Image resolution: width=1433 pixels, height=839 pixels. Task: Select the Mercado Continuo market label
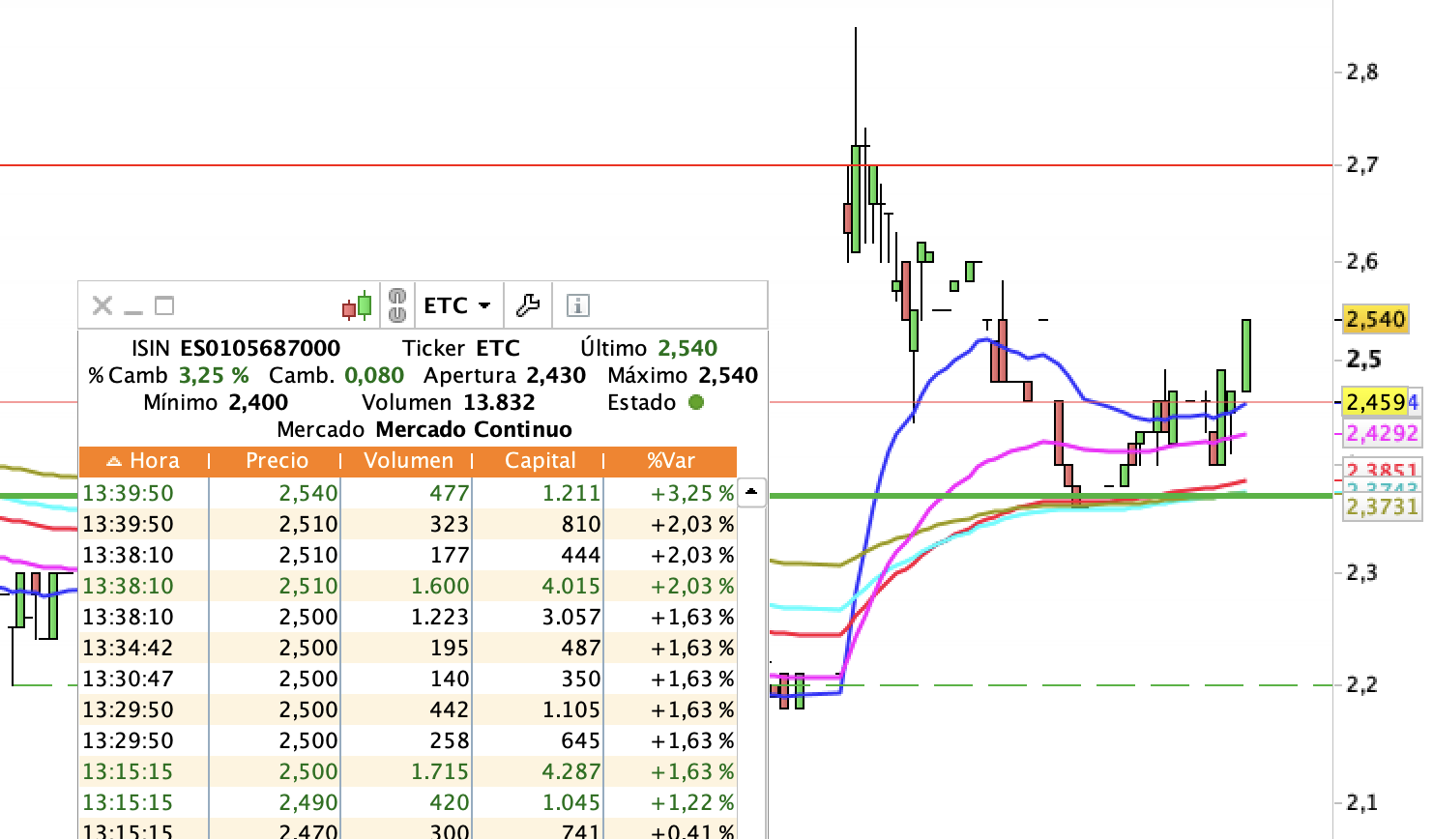point(474,429)
